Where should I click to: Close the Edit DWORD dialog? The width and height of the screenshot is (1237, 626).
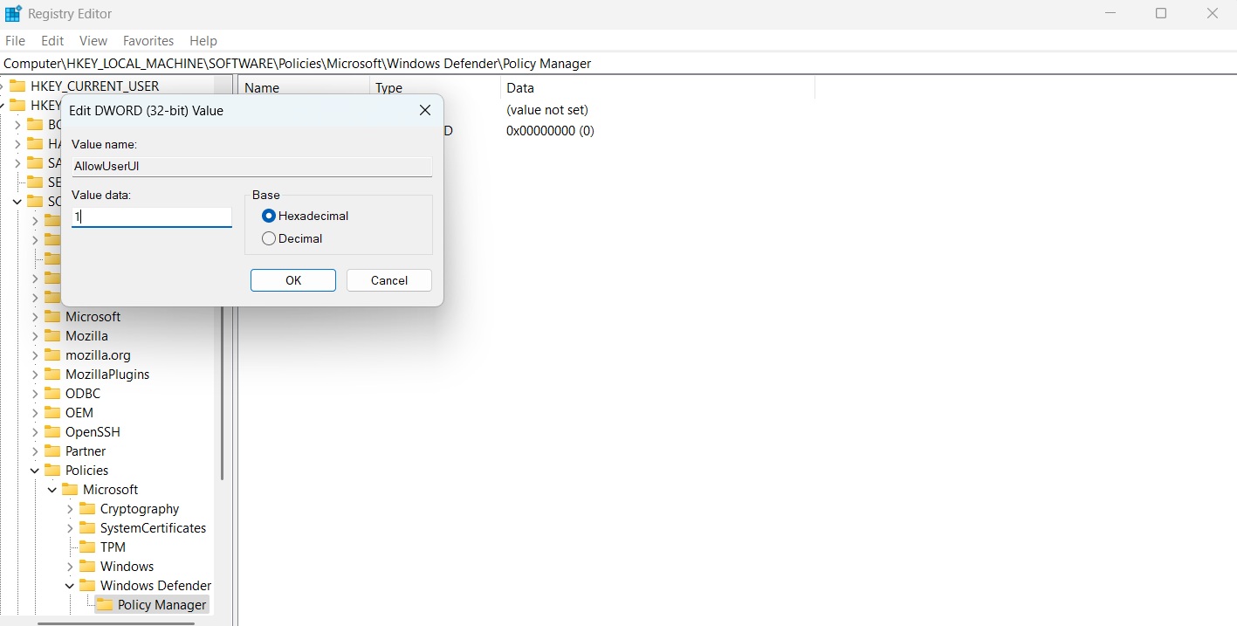pos(425,110)
